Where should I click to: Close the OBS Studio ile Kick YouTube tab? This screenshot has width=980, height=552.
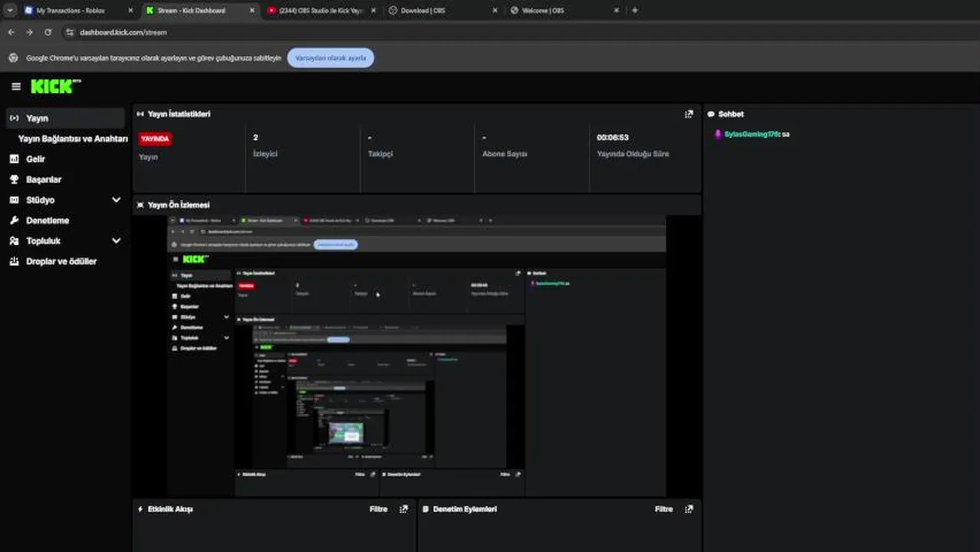click(373, 11)
